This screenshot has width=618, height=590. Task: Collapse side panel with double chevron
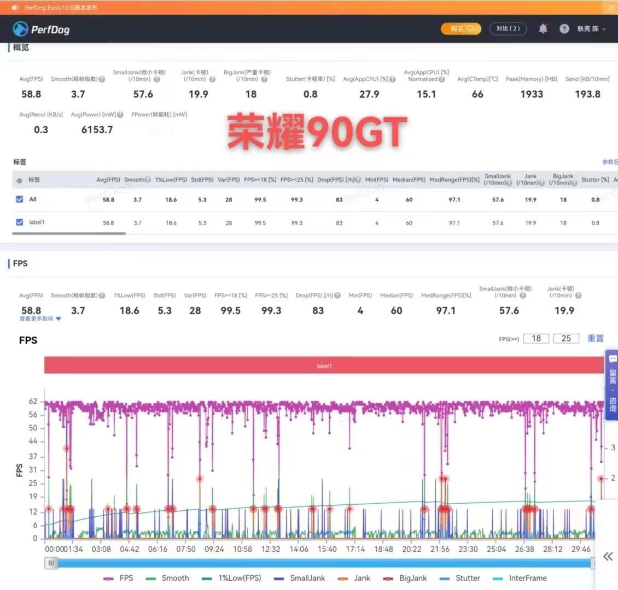(x=608, y=556)
